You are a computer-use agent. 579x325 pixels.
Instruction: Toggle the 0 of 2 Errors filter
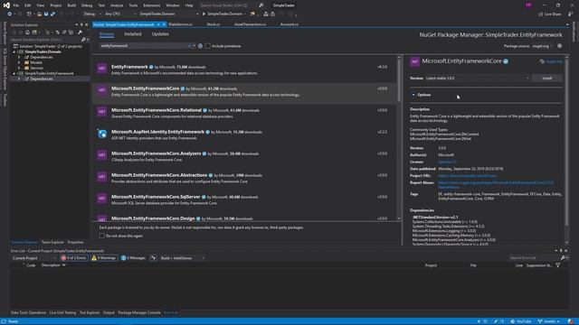pos(74,258)
